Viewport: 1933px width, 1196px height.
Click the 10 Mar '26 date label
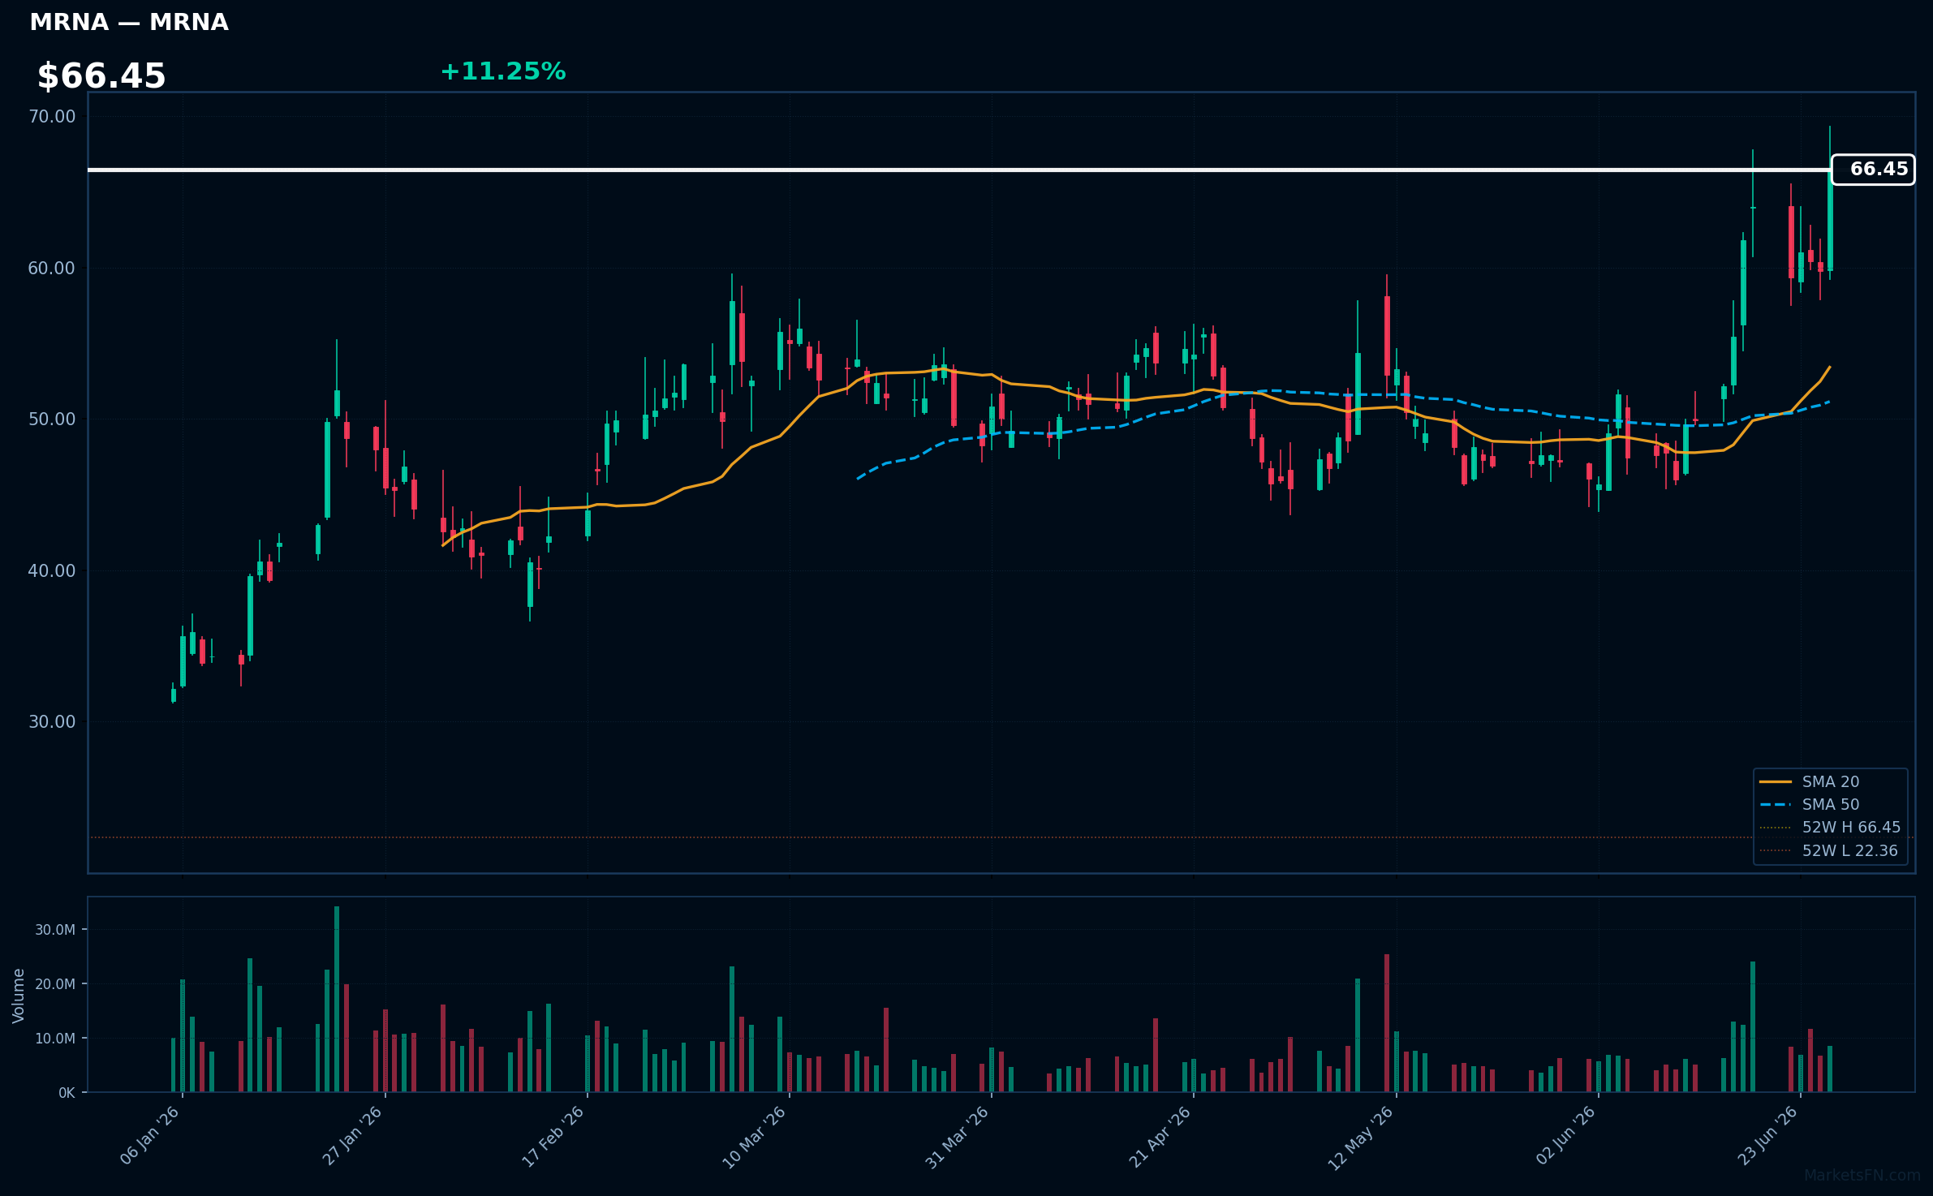tap(755, 1136)
